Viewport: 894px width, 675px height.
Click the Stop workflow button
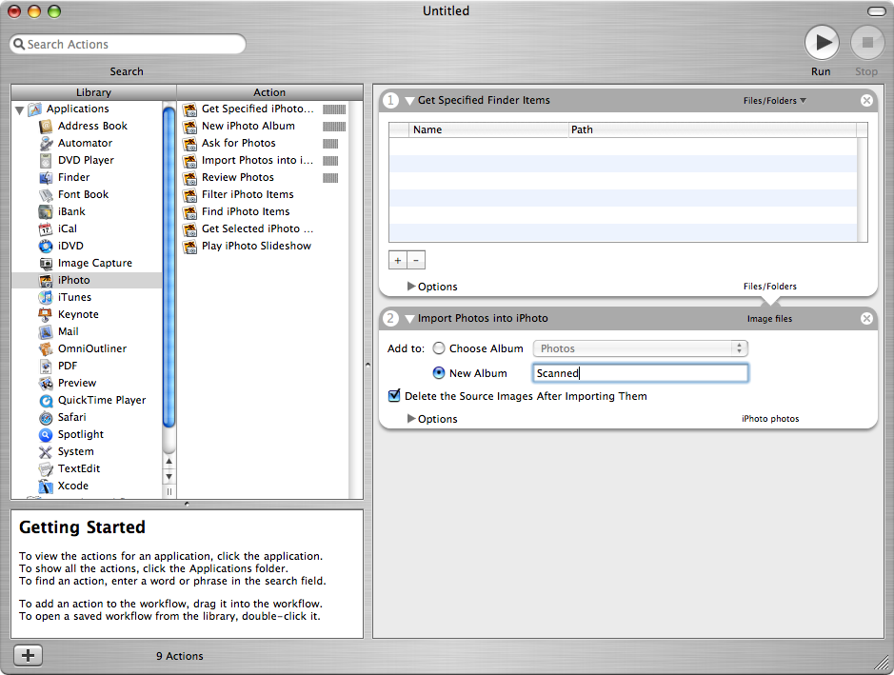coord(867,42)
